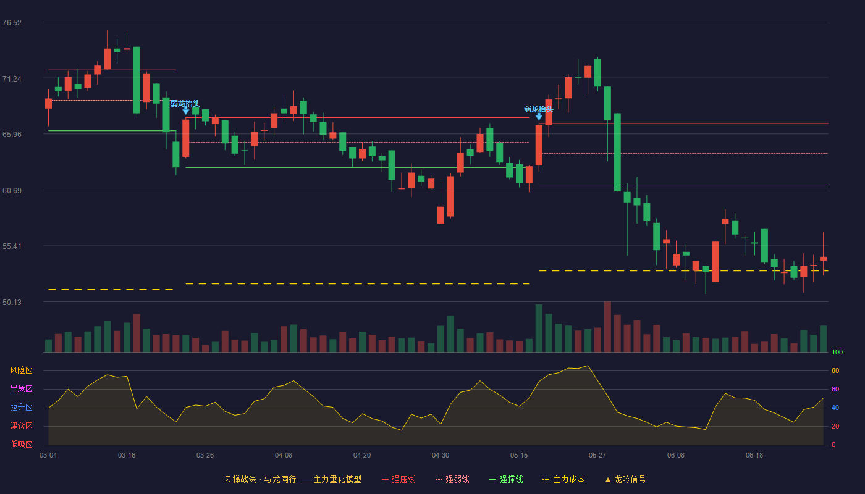Click the 40 indicator scale label
The width and height of the screenshot is (865, 494).
[x=835, y=408]
